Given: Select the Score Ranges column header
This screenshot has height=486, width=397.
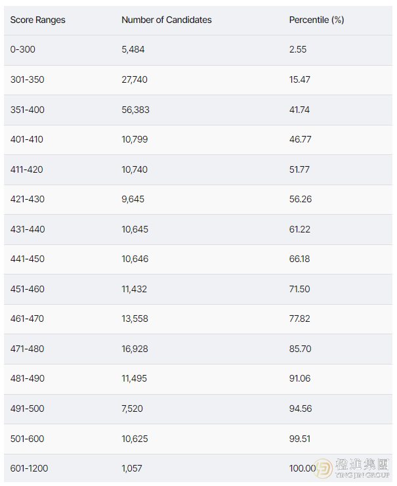Looking at the screenshot, I should click(x=38, y=20).
